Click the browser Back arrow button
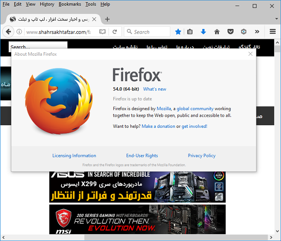 click(8, 32)
